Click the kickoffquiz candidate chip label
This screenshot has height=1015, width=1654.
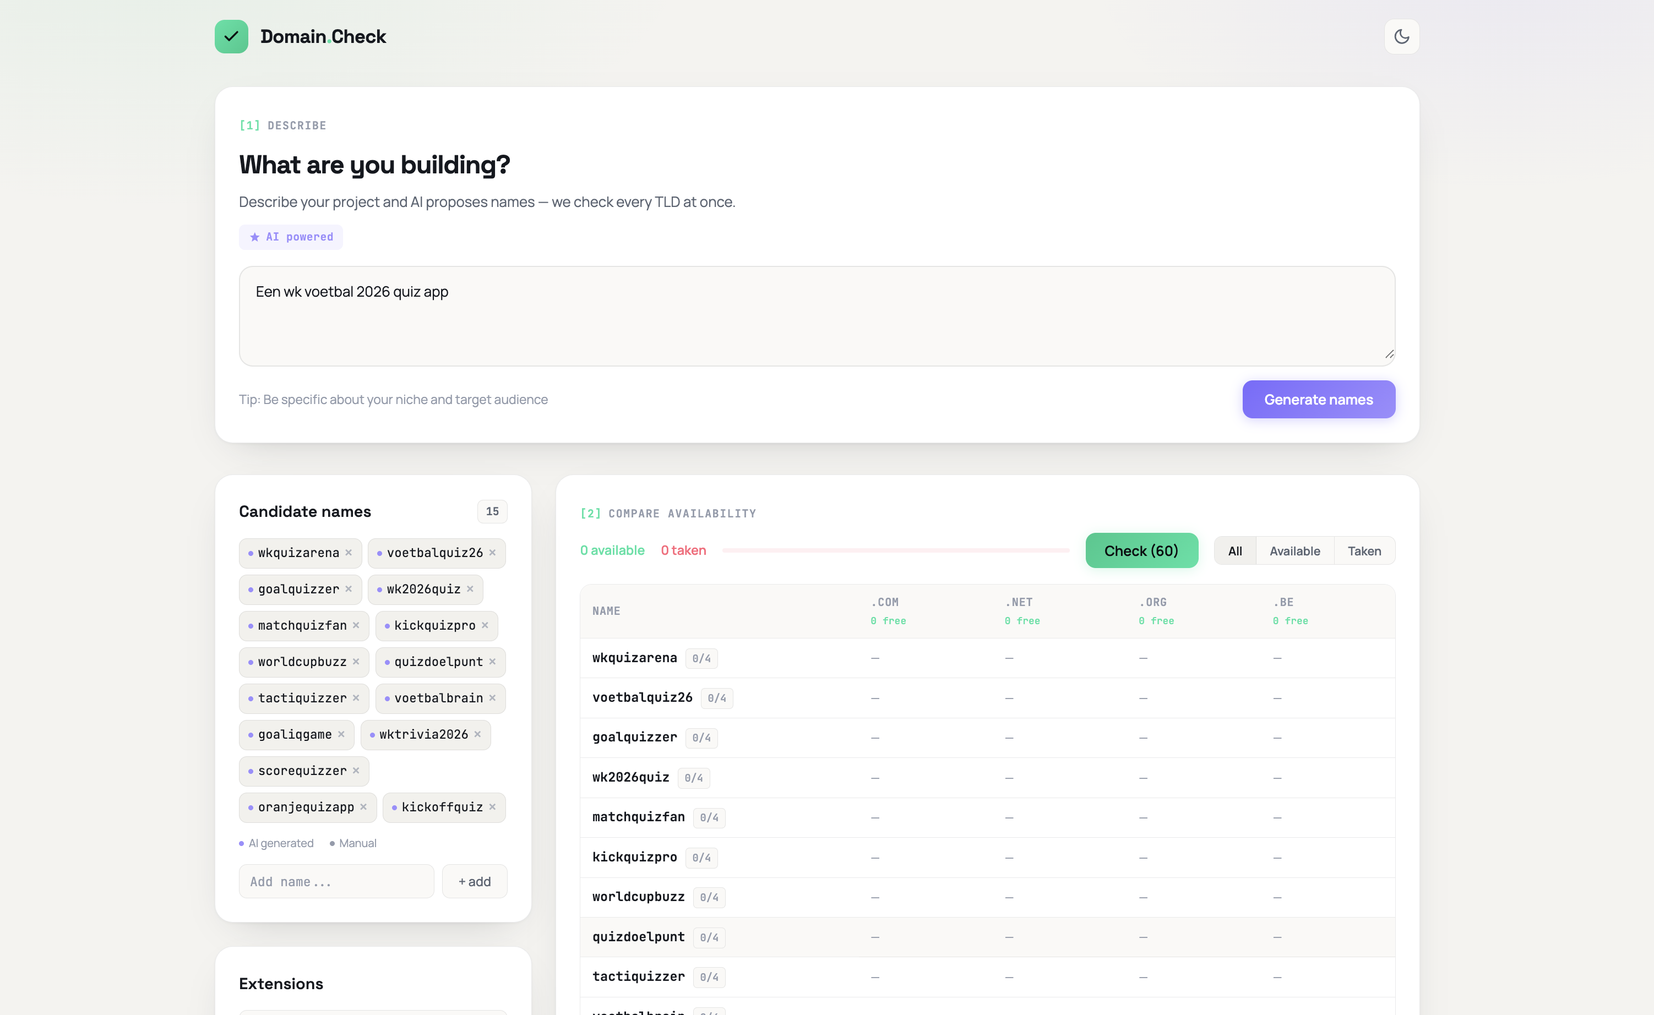[x=443, y=807]
